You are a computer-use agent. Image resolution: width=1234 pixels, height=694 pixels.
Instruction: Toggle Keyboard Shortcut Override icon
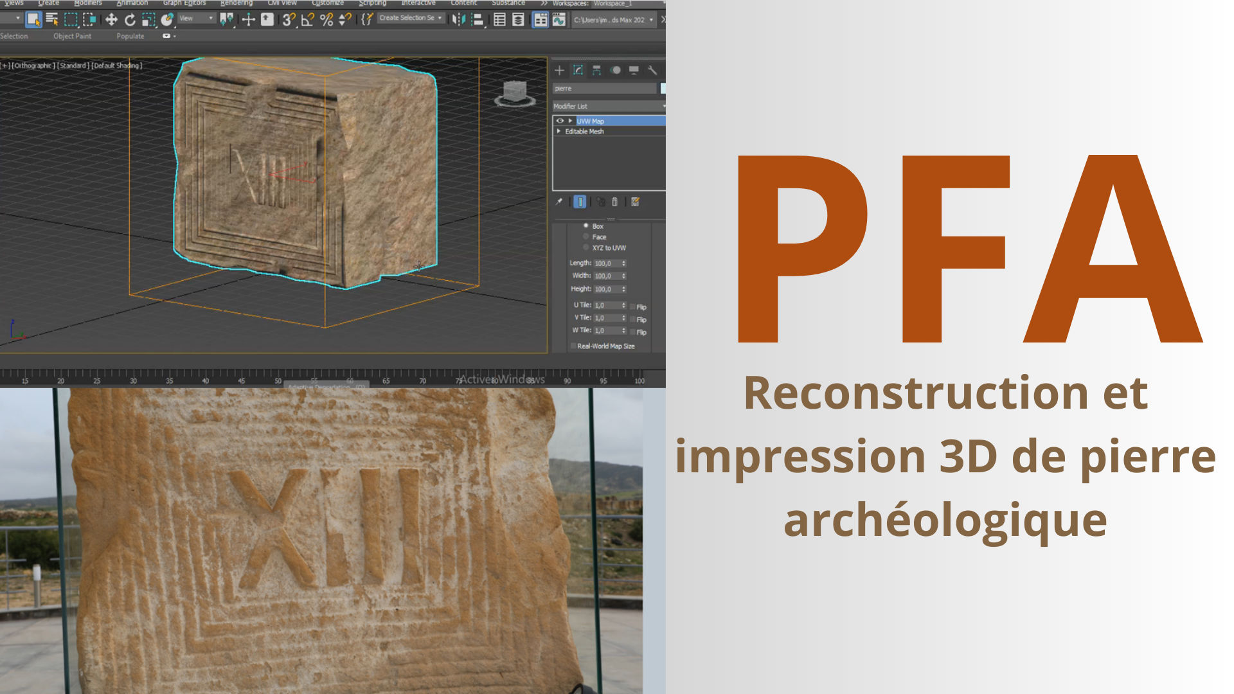(267, 20)
